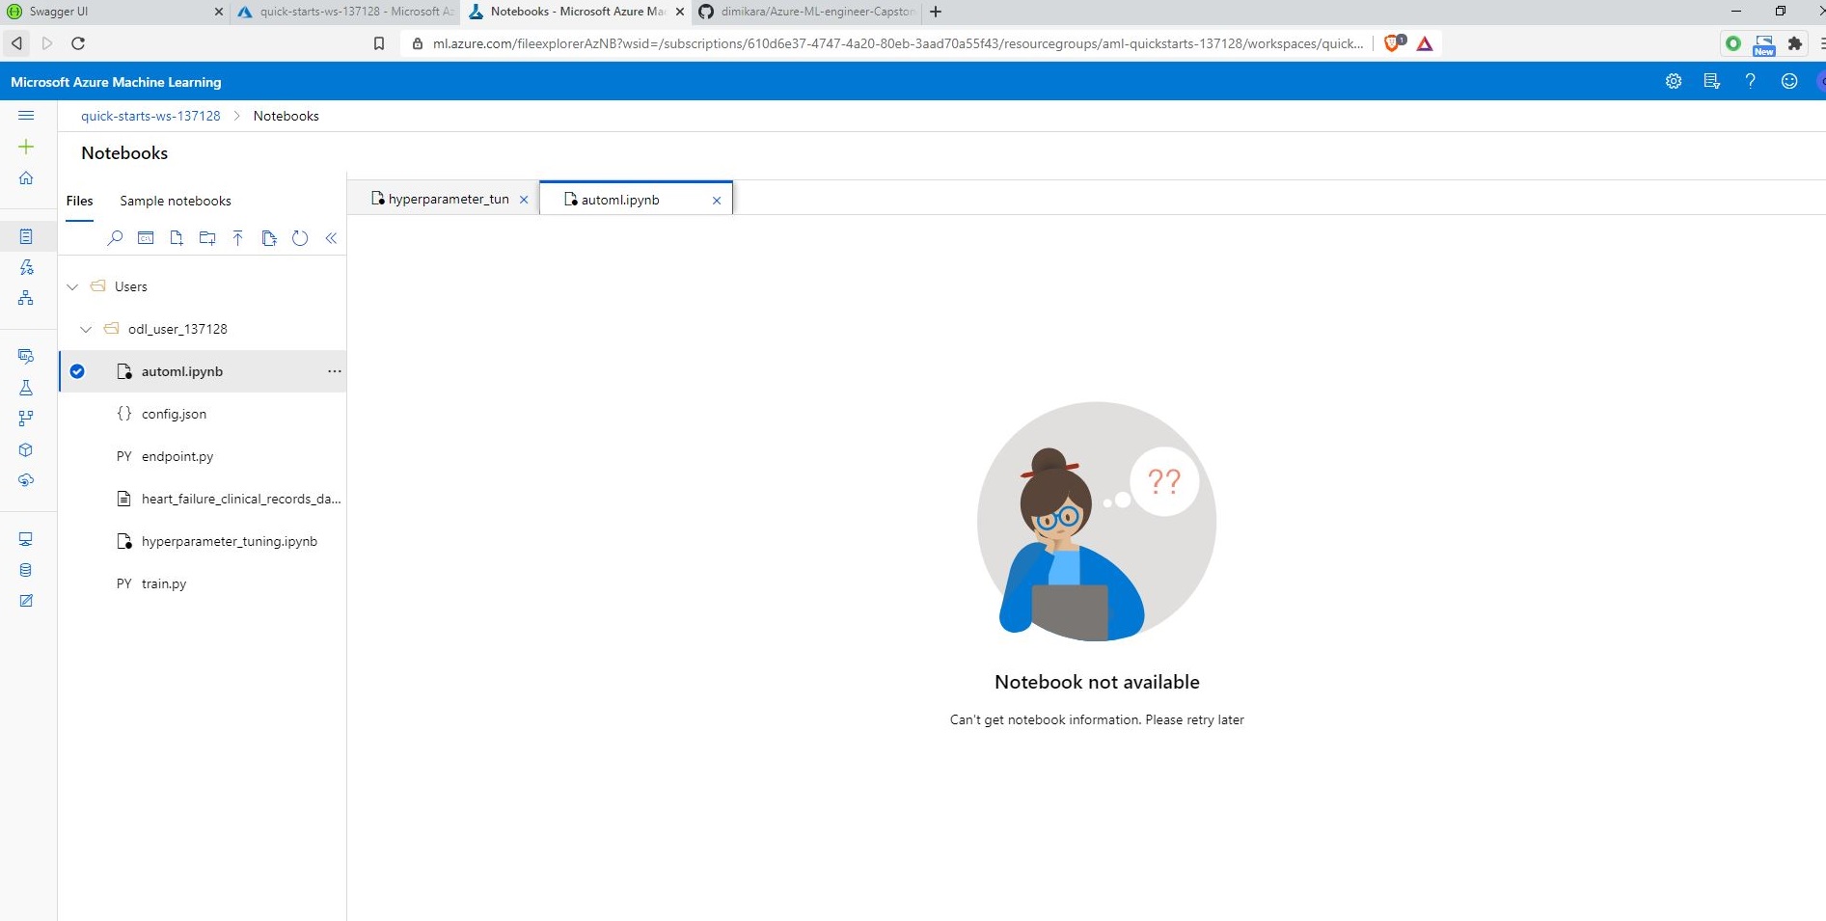This screenshot has height=921, width=1826.
Task: Collapse the odl_user_137128 folder chevron
Action: click(86, 329)
